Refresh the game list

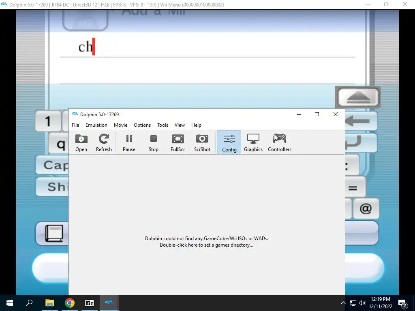click(x=104, y=142)
